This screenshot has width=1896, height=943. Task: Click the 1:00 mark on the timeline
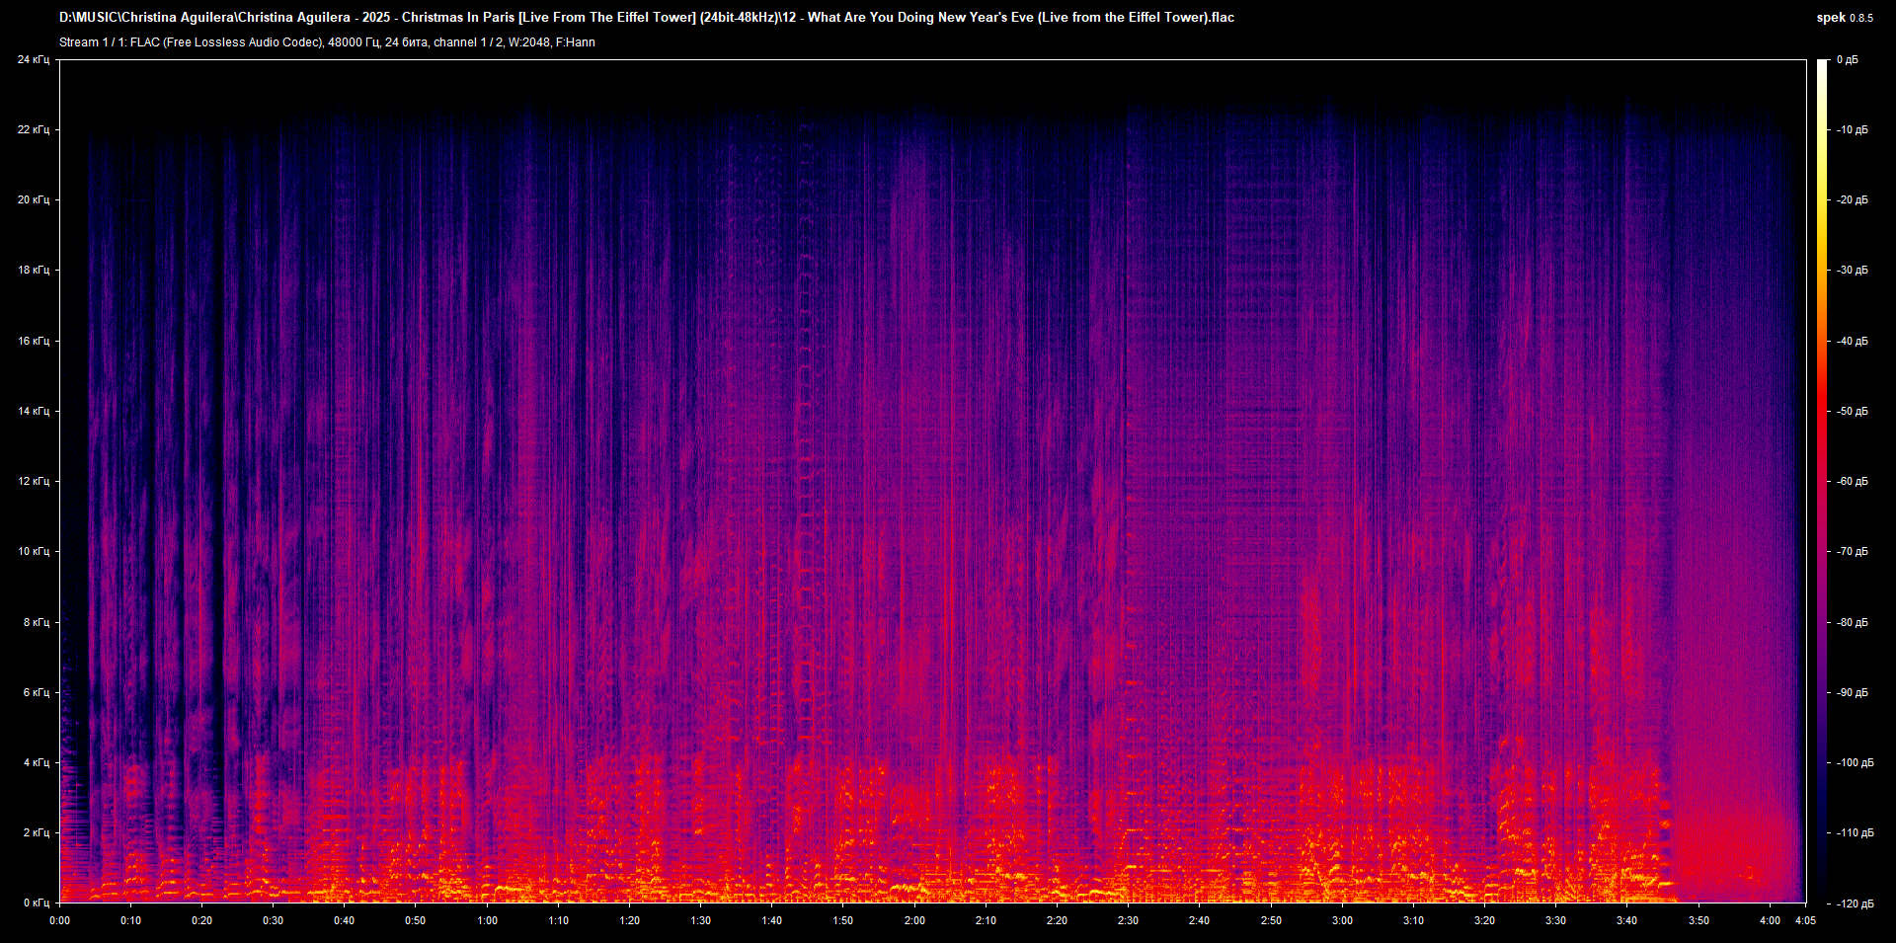coord(487,919)
